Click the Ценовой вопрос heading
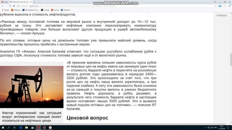Viewport: 232px width, 130px height. click(87, 118)
